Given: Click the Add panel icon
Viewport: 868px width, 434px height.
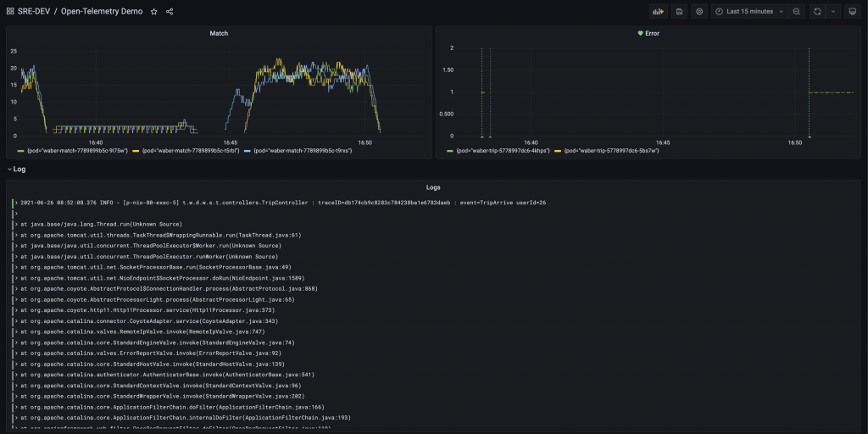Looking at the screenshot, I should point(658,11).
